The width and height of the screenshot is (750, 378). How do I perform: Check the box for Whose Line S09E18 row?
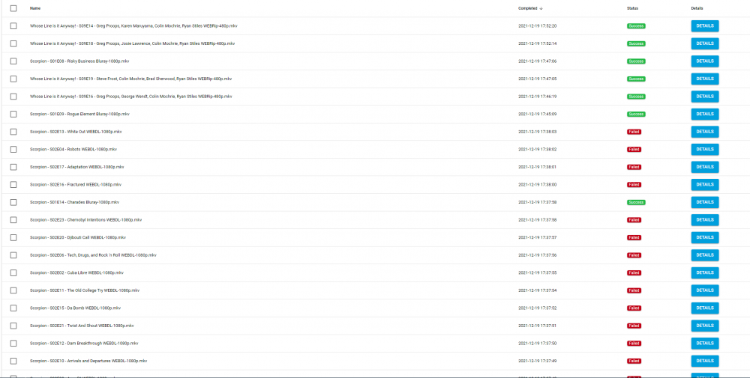pyautogui.click(x=13, y=43)
